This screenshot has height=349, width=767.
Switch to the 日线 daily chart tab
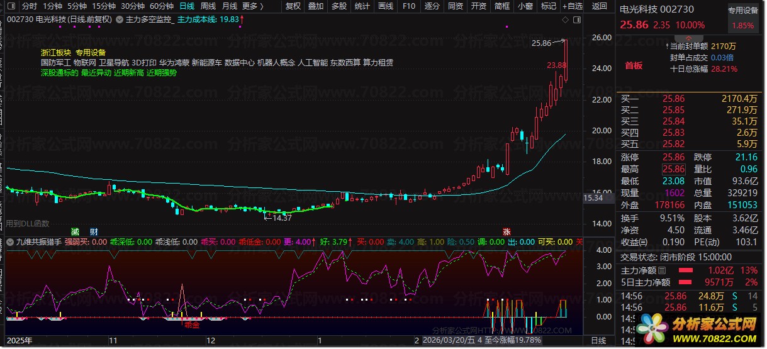187,6
